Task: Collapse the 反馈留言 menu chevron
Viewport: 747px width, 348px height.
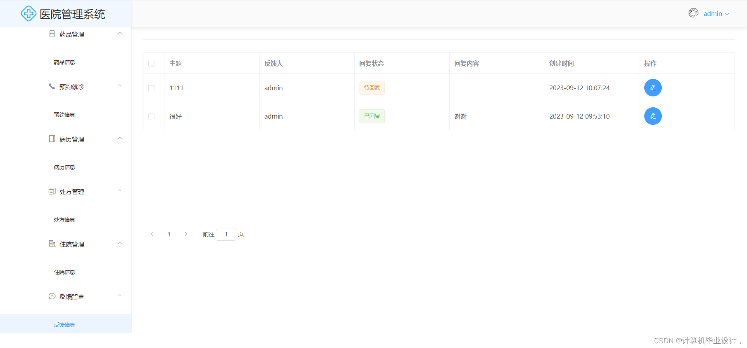Action: pyautogui.click(x=120, y=296)
